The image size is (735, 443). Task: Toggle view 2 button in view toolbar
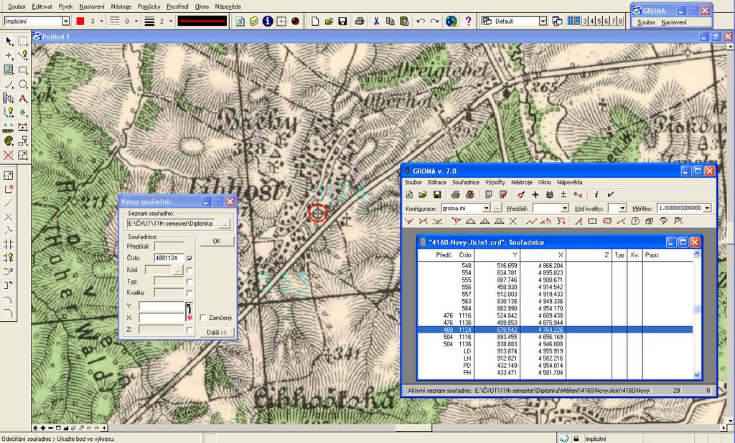[578, 21]
